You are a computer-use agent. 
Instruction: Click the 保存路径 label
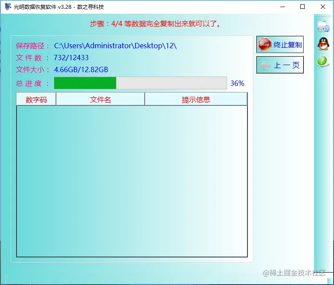tap(32, 46)
